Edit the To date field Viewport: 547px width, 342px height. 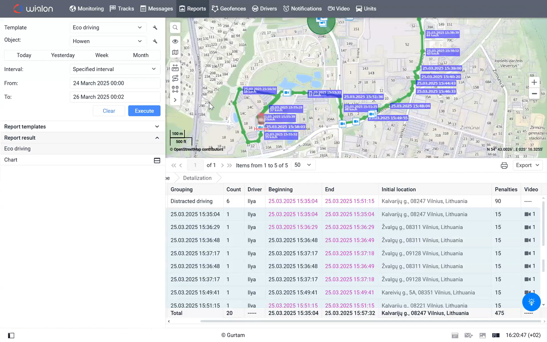coord(115,97)
